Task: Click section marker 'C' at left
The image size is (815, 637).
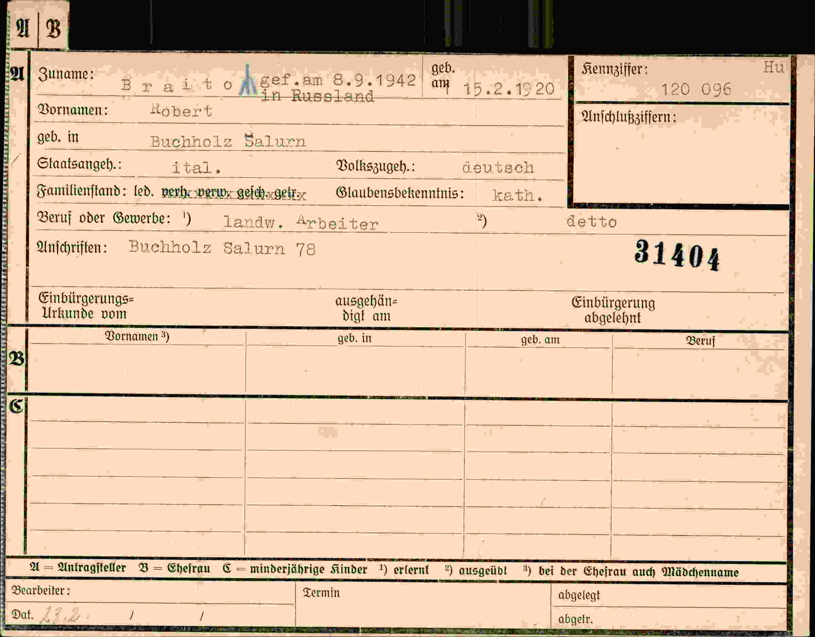Action: point(16,406)
